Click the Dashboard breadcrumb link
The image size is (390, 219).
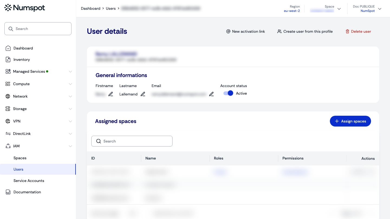point(91,8)
